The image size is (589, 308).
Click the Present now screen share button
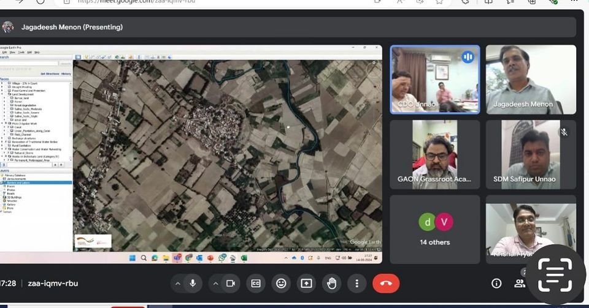(x=306, y=284)
